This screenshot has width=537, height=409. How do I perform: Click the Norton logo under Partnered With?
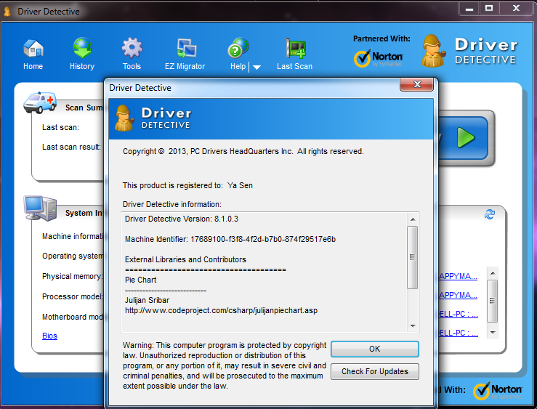(x=379, y=58)
